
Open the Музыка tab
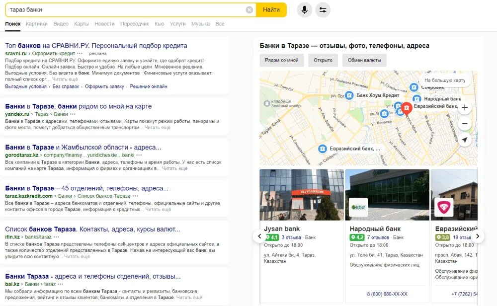(200, 24)
